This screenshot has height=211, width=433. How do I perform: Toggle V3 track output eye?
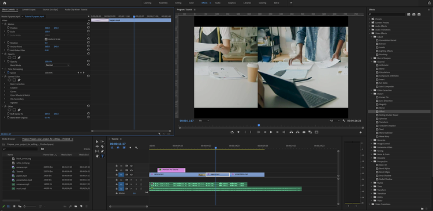132,166
